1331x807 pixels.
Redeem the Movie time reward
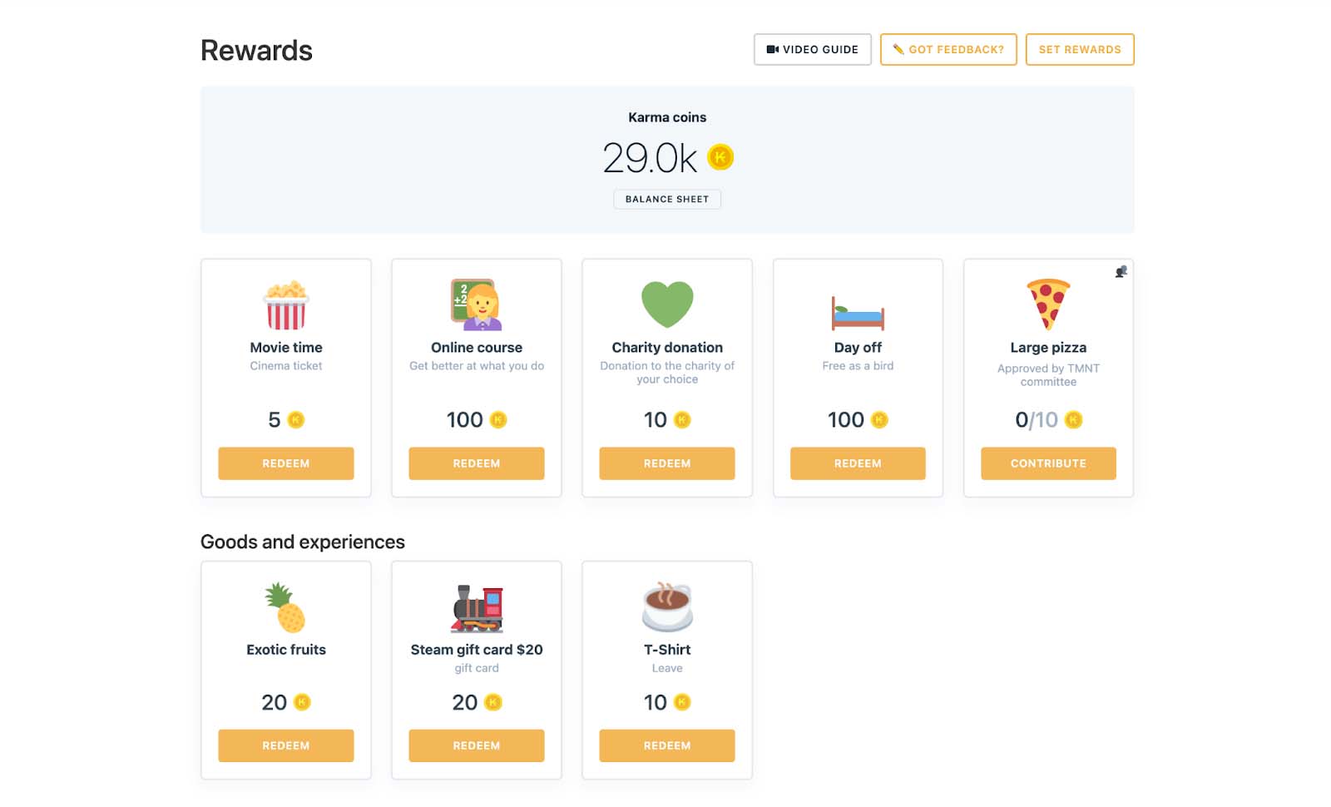pos(285,463)
